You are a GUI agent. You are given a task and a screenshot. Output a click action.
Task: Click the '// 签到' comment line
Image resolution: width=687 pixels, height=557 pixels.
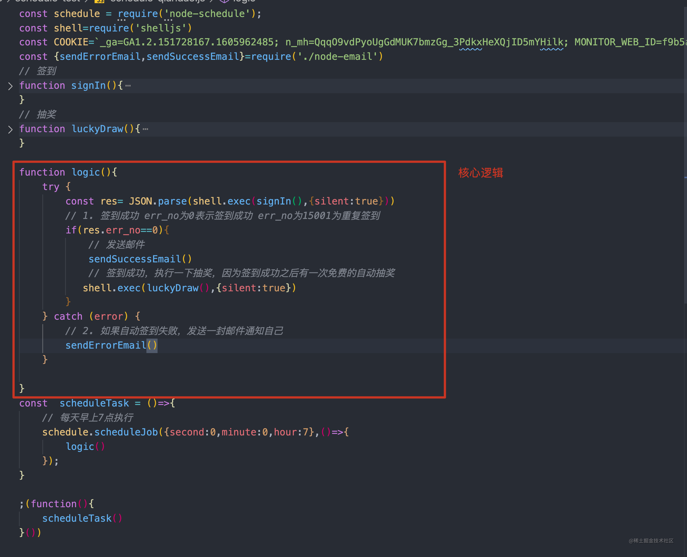coord(38,71)
